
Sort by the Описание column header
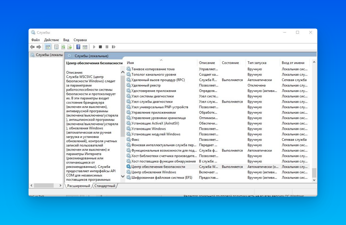coord(208,63)
